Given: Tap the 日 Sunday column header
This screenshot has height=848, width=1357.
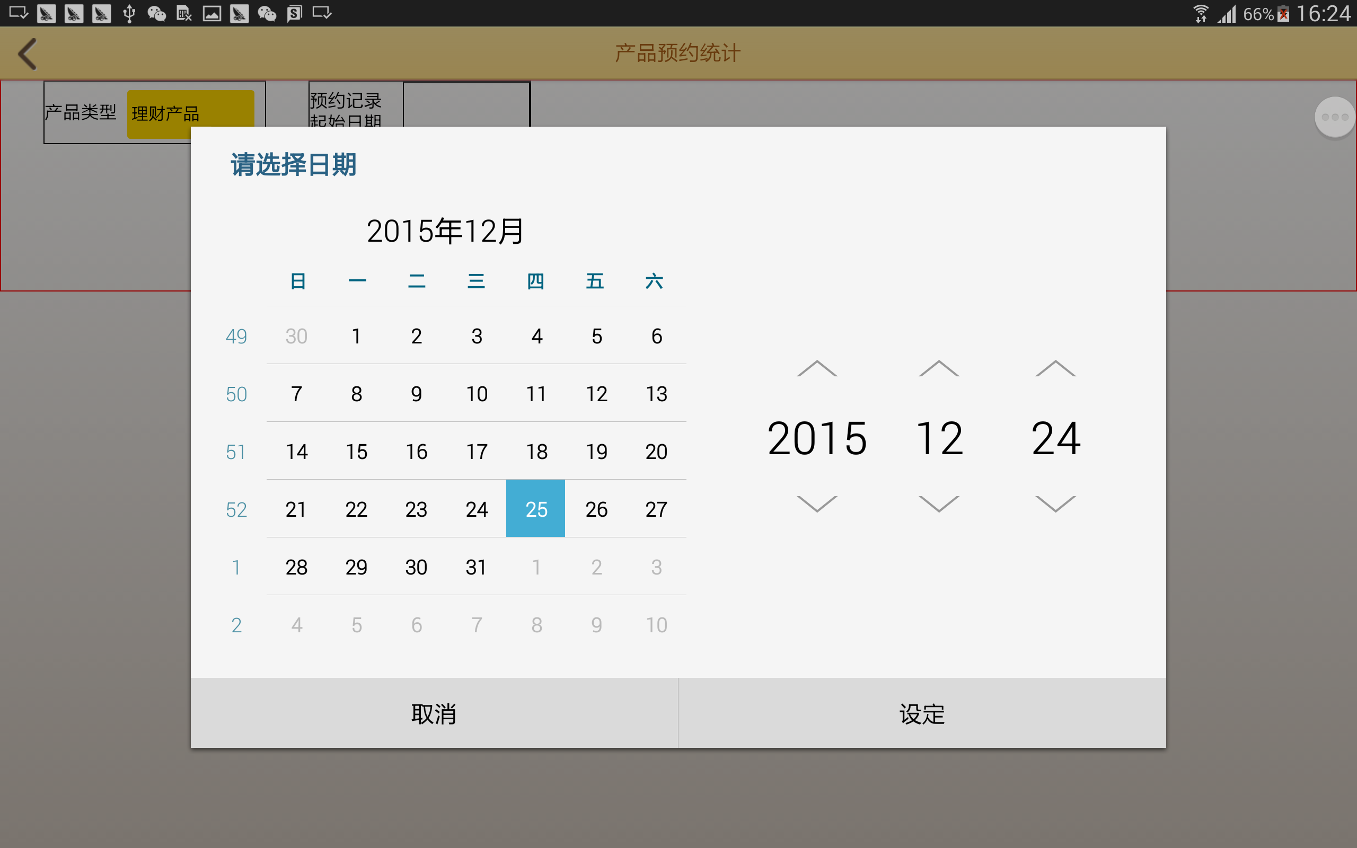Looking at the screenshot, I should pos(298,281).
